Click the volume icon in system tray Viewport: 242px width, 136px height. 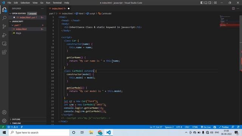pyautogui.click(x=212, y=133)
